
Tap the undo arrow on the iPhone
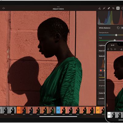tap(111, 49)
